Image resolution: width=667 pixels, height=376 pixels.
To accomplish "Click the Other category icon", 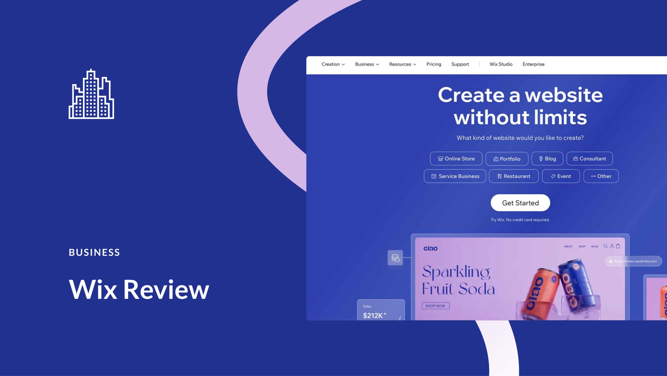I will coord(593,176).
